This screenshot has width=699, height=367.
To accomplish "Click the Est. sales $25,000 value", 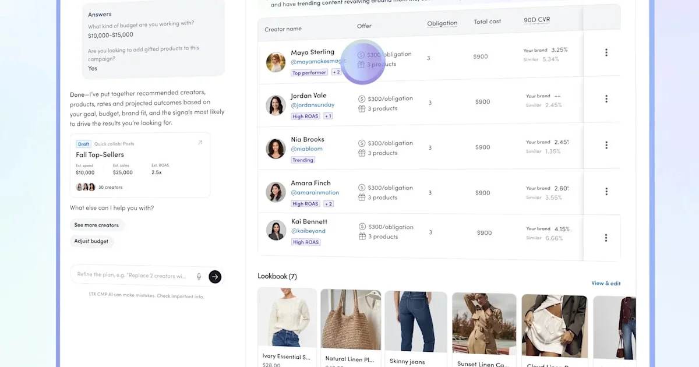I will [123, 172].
